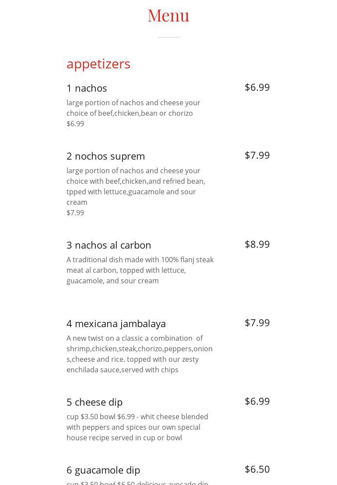Click the cheese dip $6.99 large price
Screen dimensions: 337x485
point(257,401)
